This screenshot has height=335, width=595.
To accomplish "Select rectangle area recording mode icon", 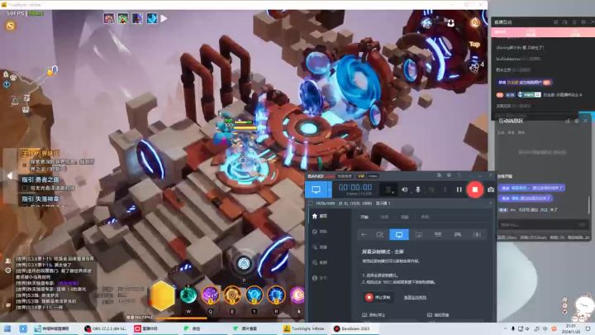I will [379, 234].
